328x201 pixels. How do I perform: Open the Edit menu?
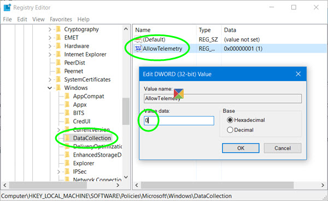[x=22, y=19]
